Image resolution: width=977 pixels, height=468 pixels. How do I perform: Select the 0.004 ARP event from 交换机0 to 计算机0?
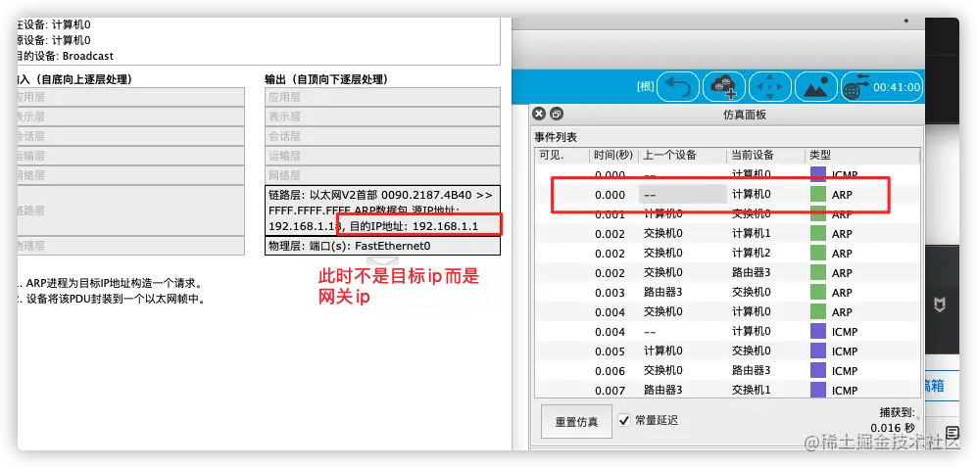[x=727, y=311]
